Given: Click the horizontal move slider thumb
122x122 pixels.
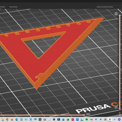Looking at the screenshot, I should coord(84,115).
